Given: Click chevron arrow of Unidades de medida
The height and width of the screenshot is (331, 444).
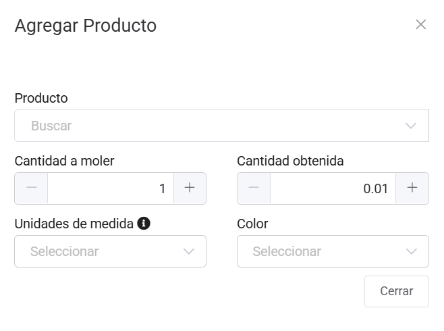Looking at the screenshot, I should pos(189,251).
